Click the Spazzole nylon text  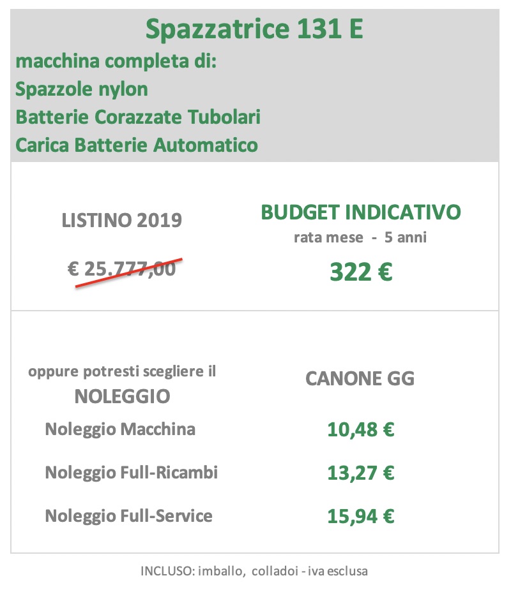(82, 90)
